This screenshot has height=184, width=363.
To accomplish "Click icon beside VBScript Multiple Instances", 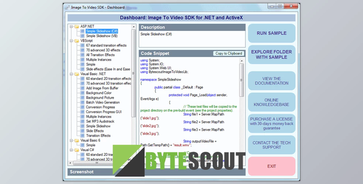I will (x=82, y=60).
